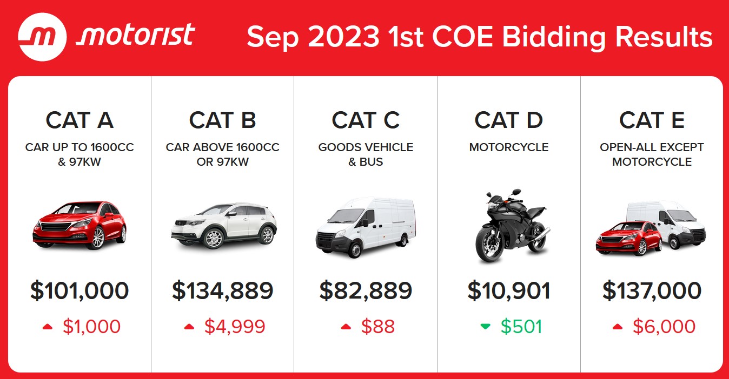The height and width of the screenshot is (379, 729).
Task: Click the red up arrow beside $88
Action: click(346, 327)
